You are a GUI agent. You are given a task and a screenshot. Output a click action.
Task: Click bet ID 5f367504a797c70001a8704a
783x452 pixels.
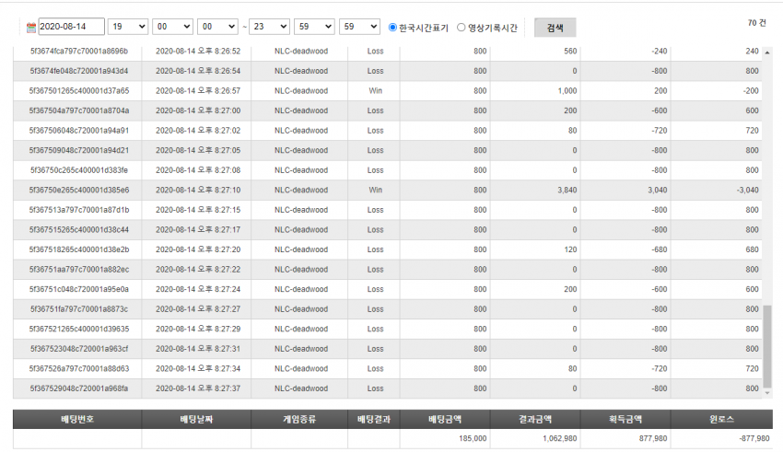click(x=79, y=110)
